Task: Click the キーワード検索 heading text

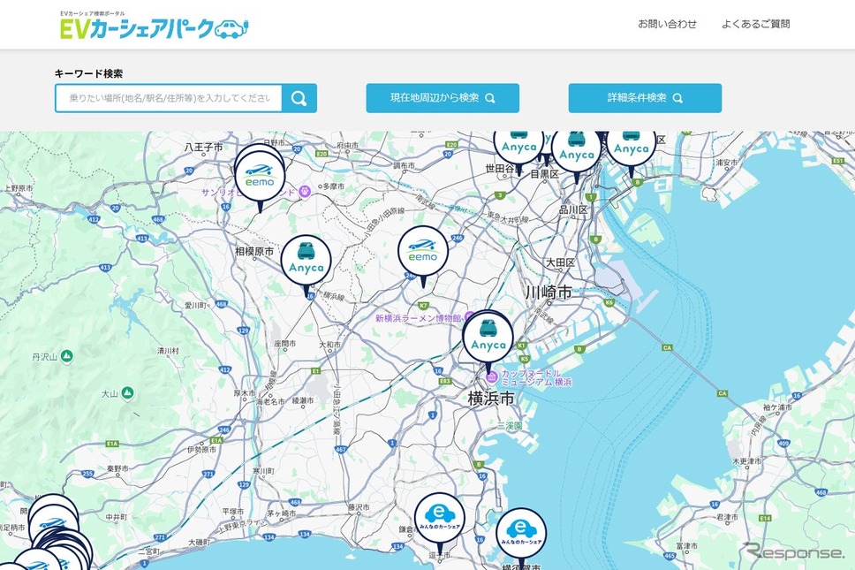Action: click(89, 73)
